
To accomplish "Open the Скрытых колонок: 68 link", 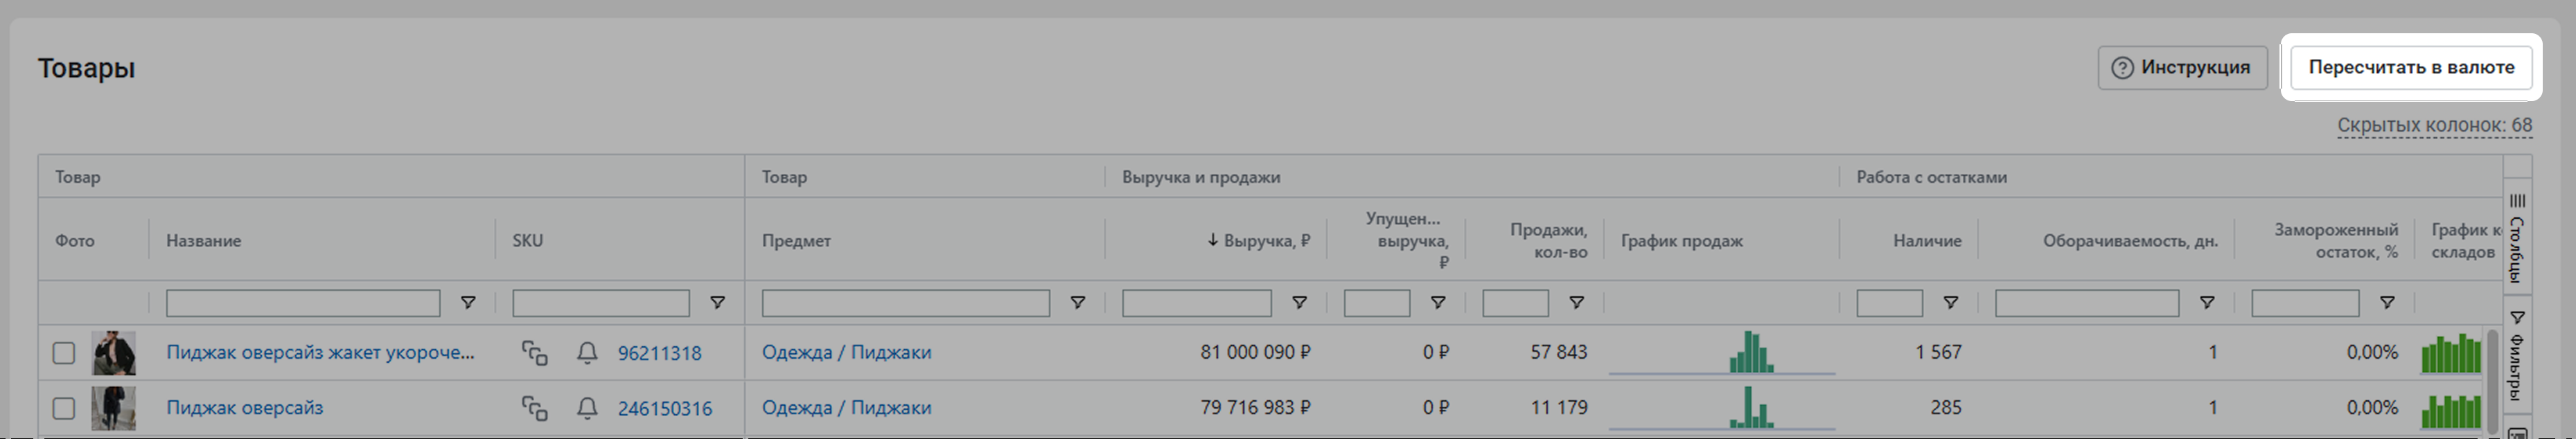I will coord(2434,125).
